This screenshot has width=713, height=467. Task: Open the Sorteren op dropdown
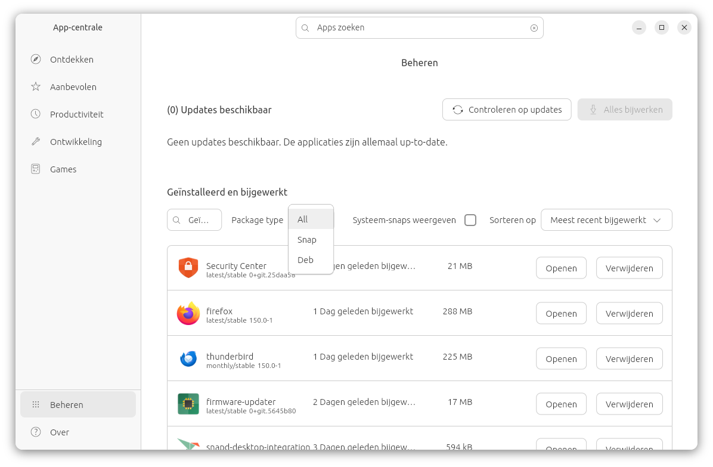coord(606,220)
